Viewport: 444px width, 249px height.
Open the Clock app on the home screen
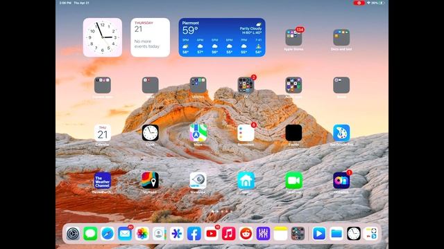[150, 133]
